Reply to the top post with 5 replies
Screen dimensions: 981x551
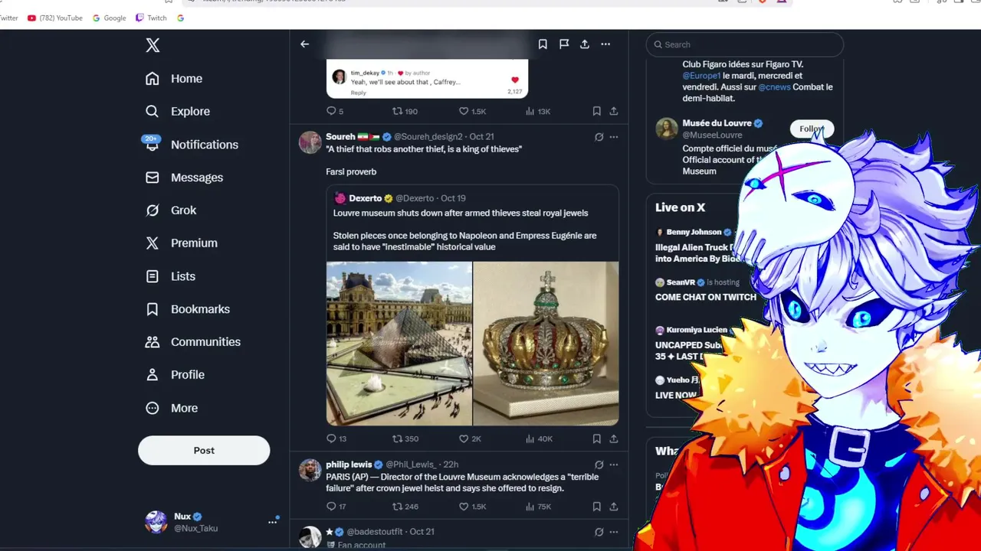point(335,111)
